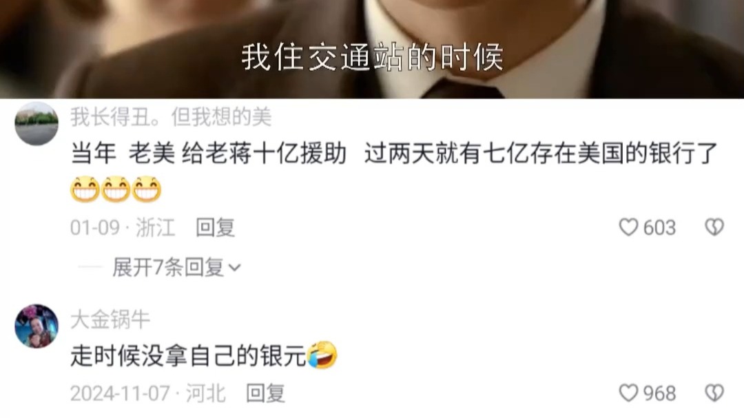Tap 回复 on the 2024-11-07 河北 comment

(x=265, y=393)
